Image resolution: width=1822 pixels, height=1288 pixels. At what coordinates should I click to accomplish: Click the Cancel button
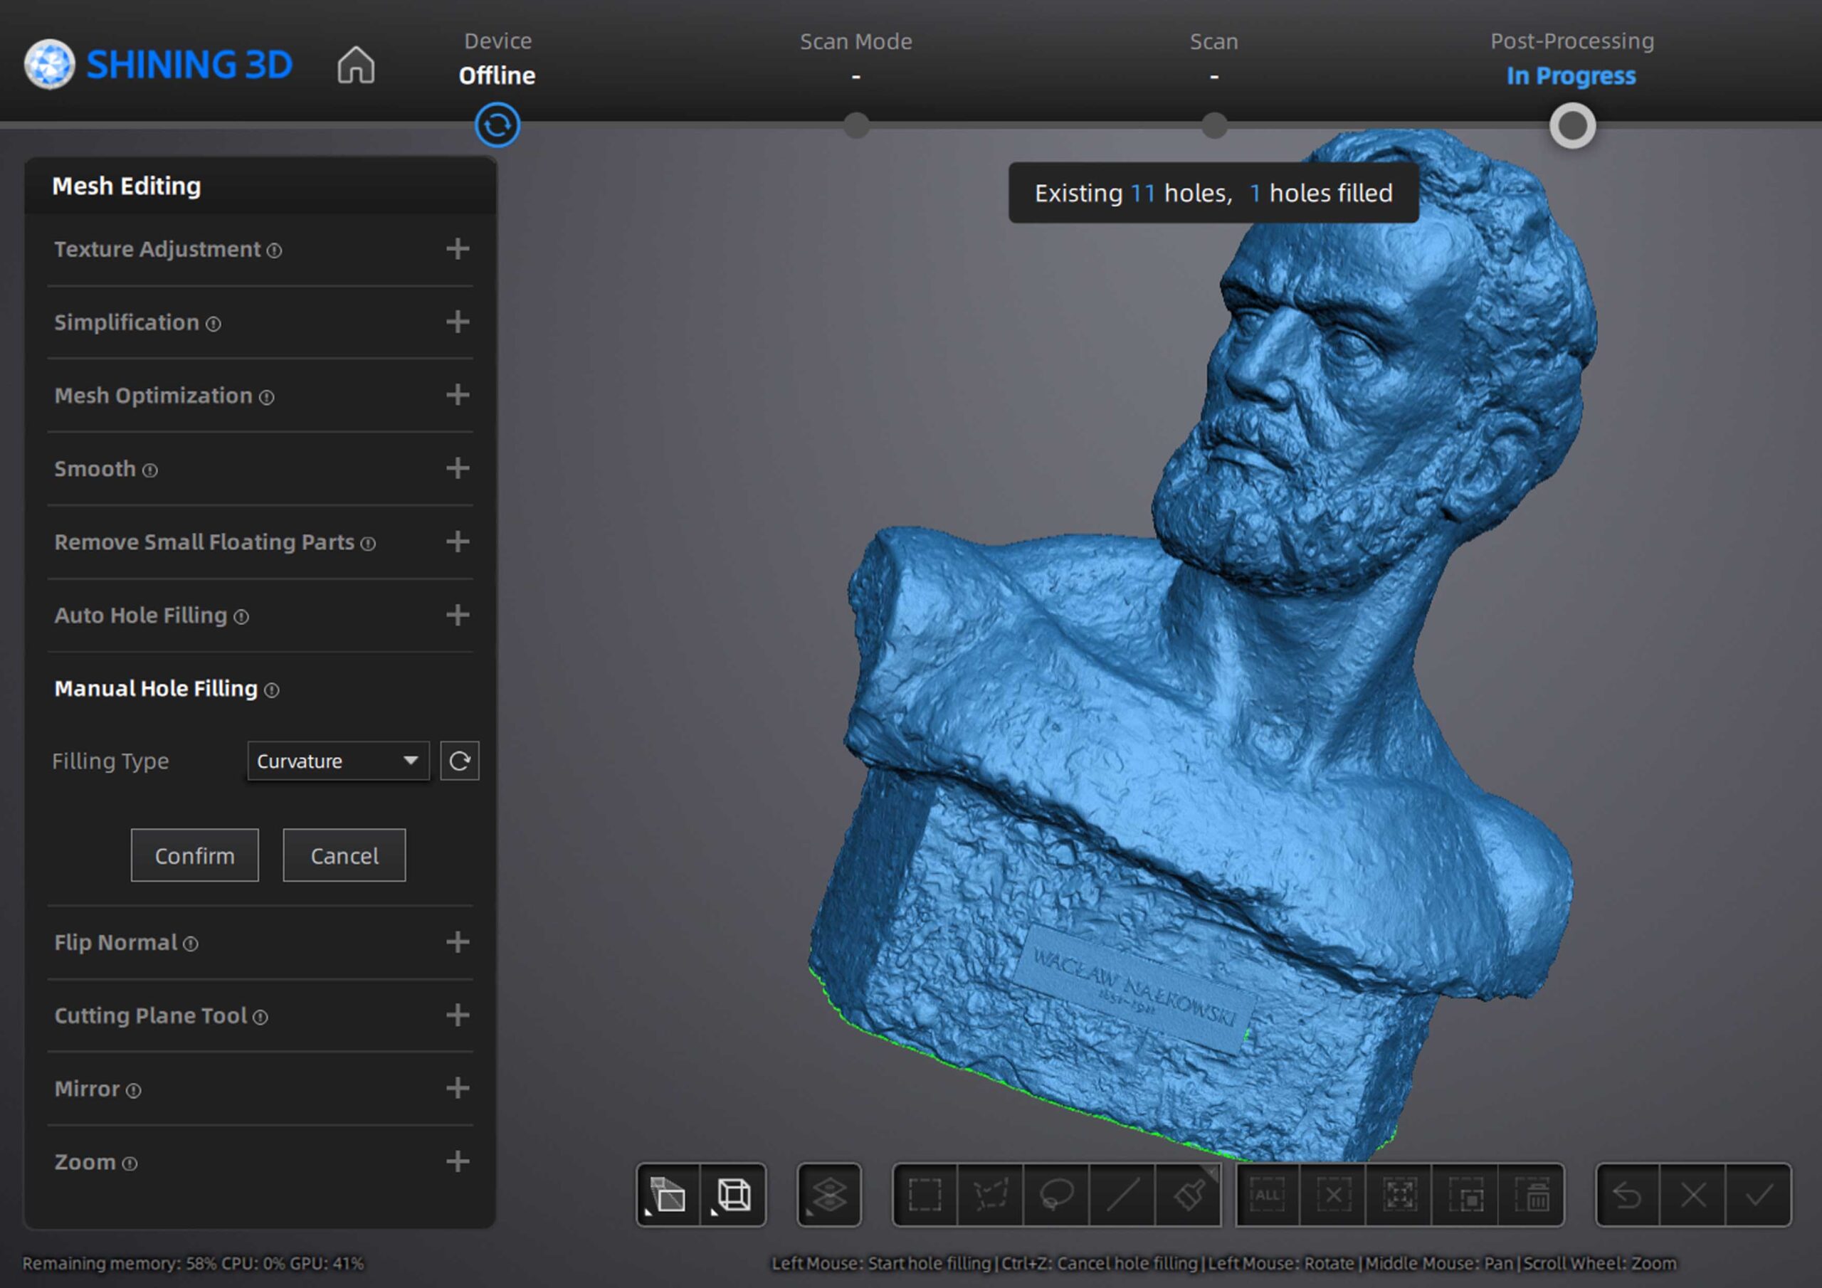344,855
